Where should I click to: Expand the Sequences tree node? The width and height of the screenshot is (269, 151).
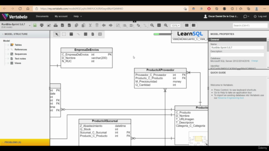(8, 54)
